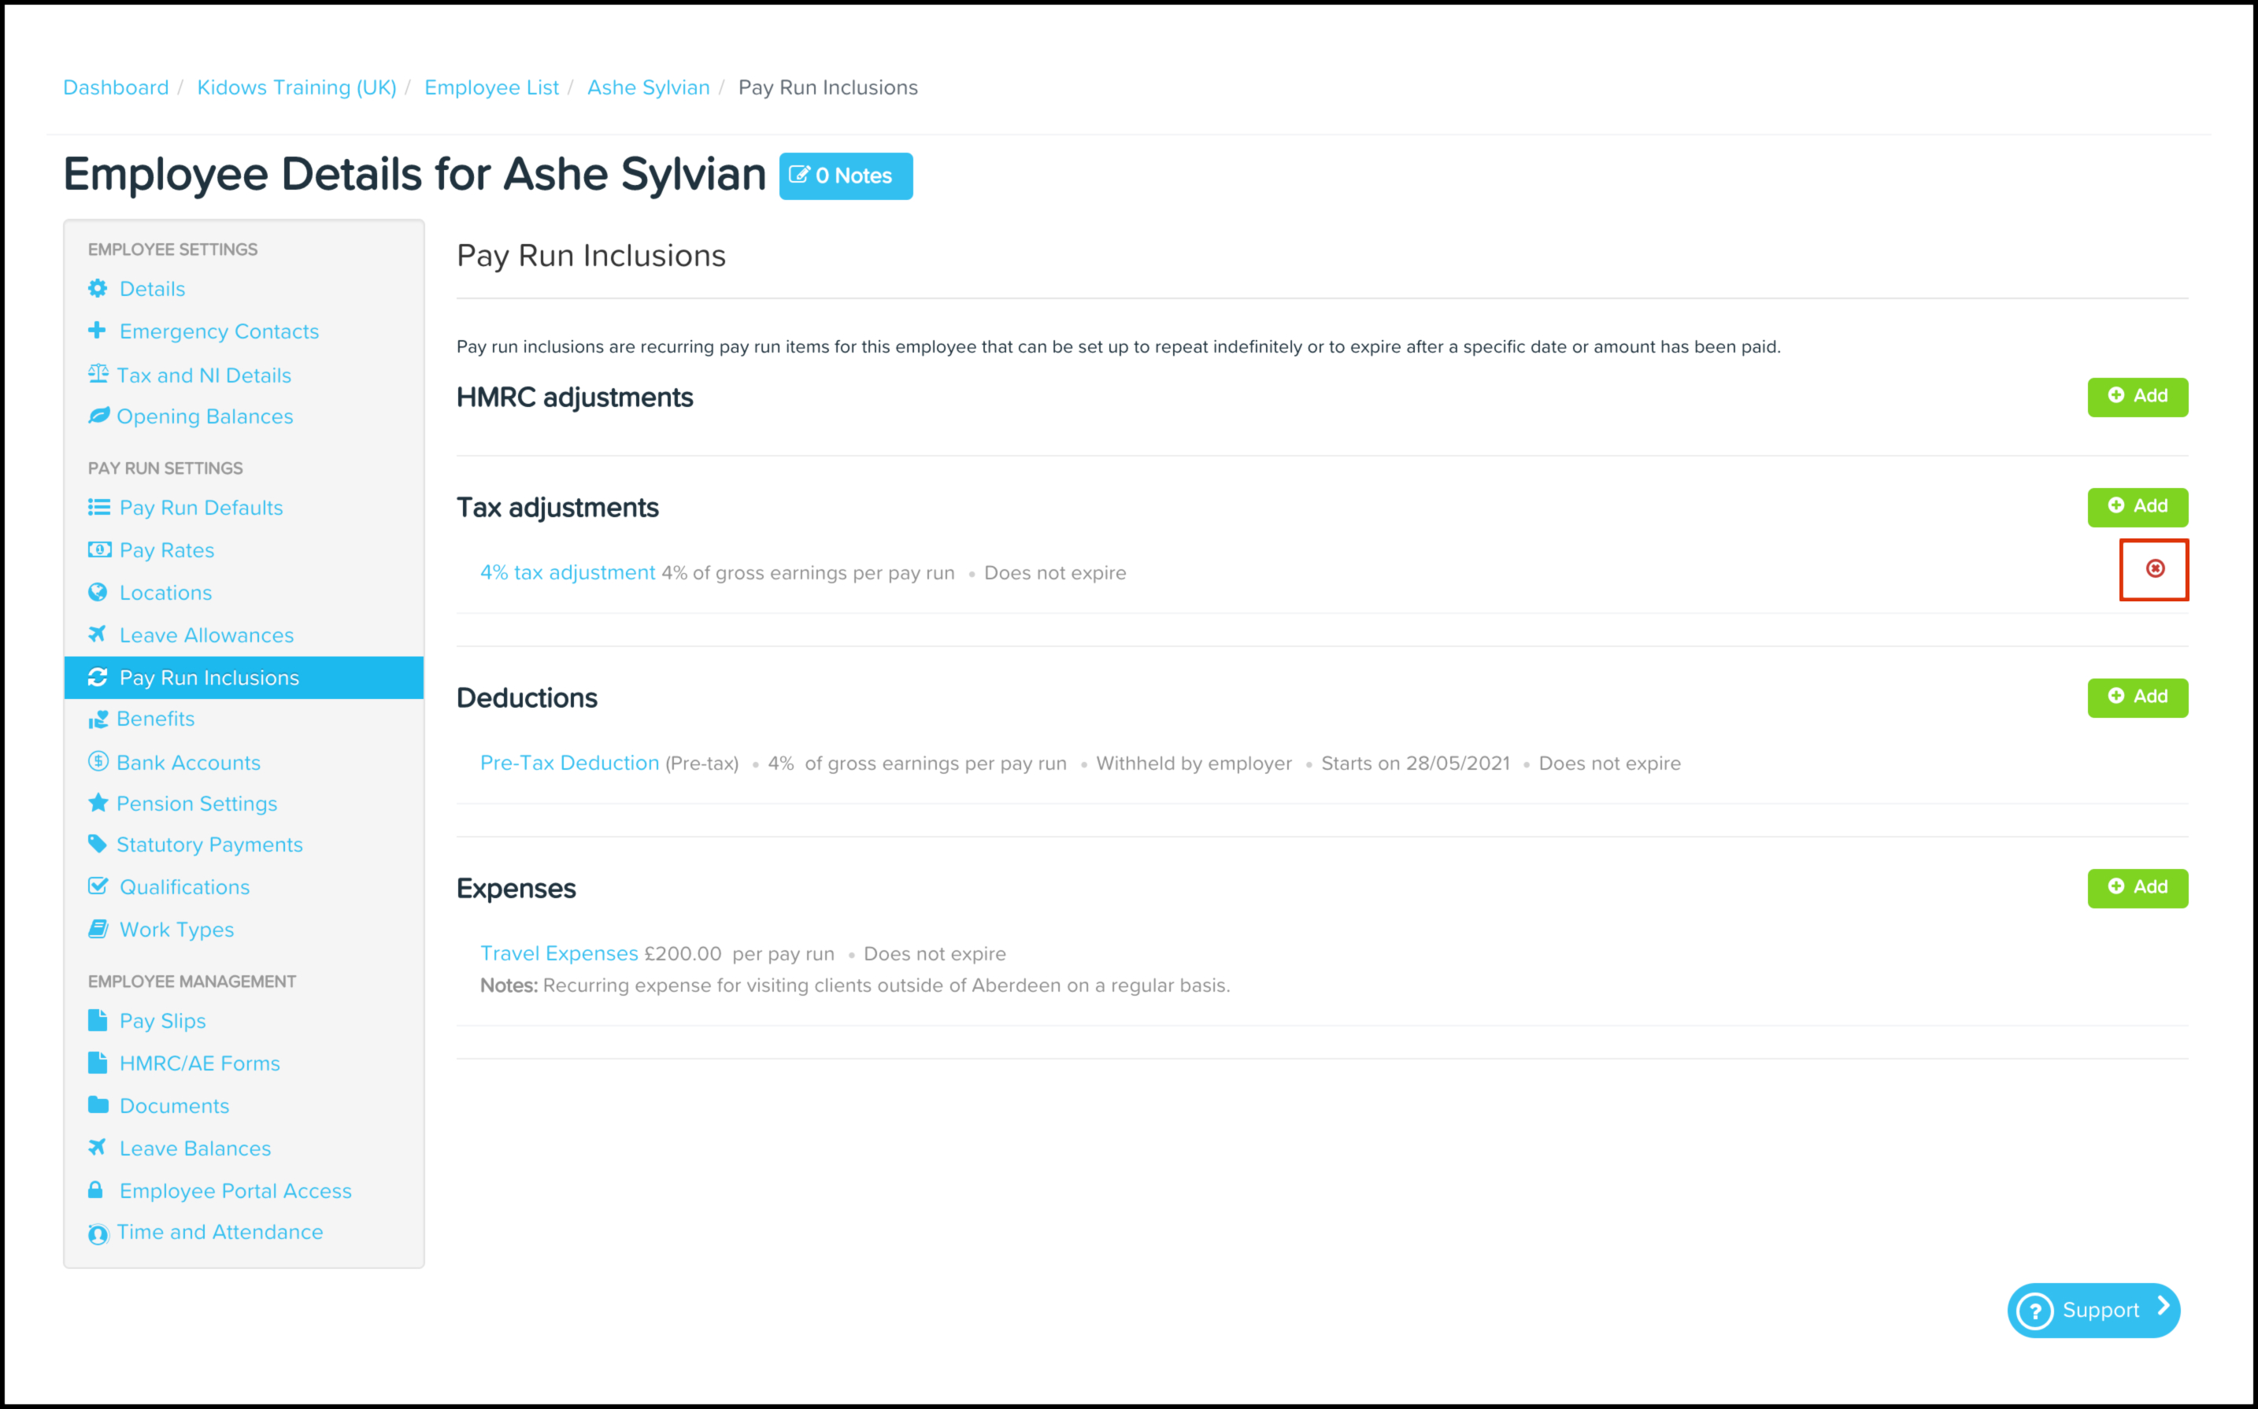Add a new Expense
Image resolution: width=2258 pixels, height=1409 pixels.
2137,887
